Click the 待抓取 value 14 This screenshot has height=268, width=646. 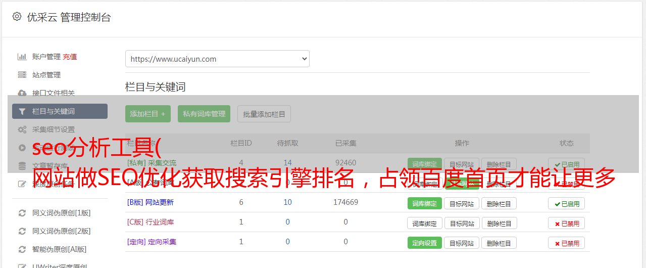[287, 163]
